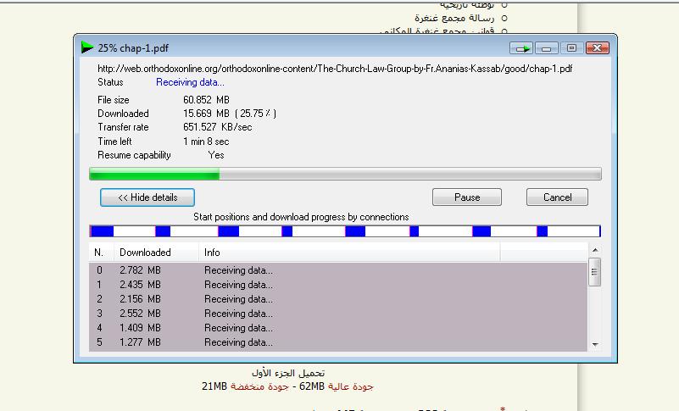Click the send-to-tray button in title bar

tap(521, 48)
